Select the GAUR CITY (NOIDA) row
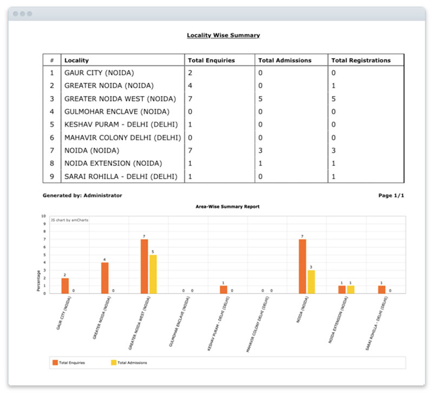The width and height of the screenshot is (433, 393). (223, 73)
